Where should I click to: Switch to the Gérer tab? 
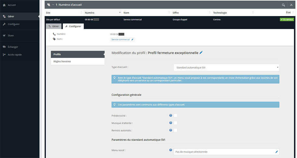pos(54,26)
